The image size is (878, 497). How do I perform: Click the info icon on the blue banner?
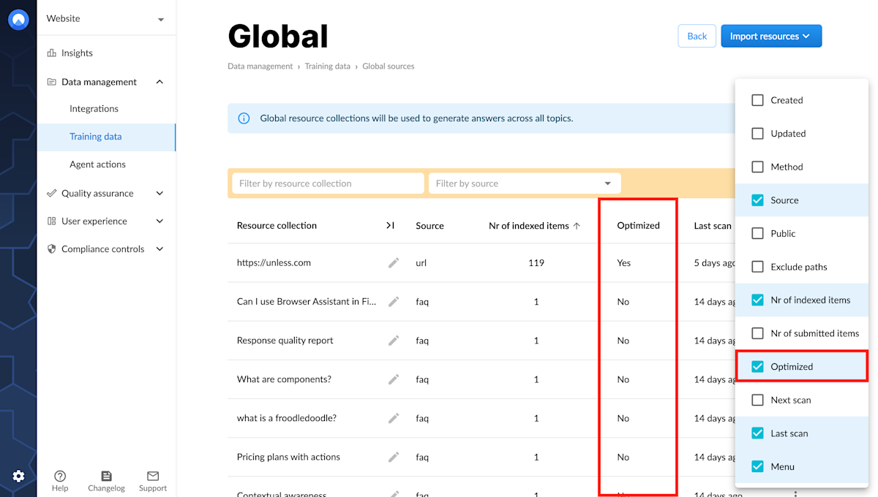click(x=244, y=118)
